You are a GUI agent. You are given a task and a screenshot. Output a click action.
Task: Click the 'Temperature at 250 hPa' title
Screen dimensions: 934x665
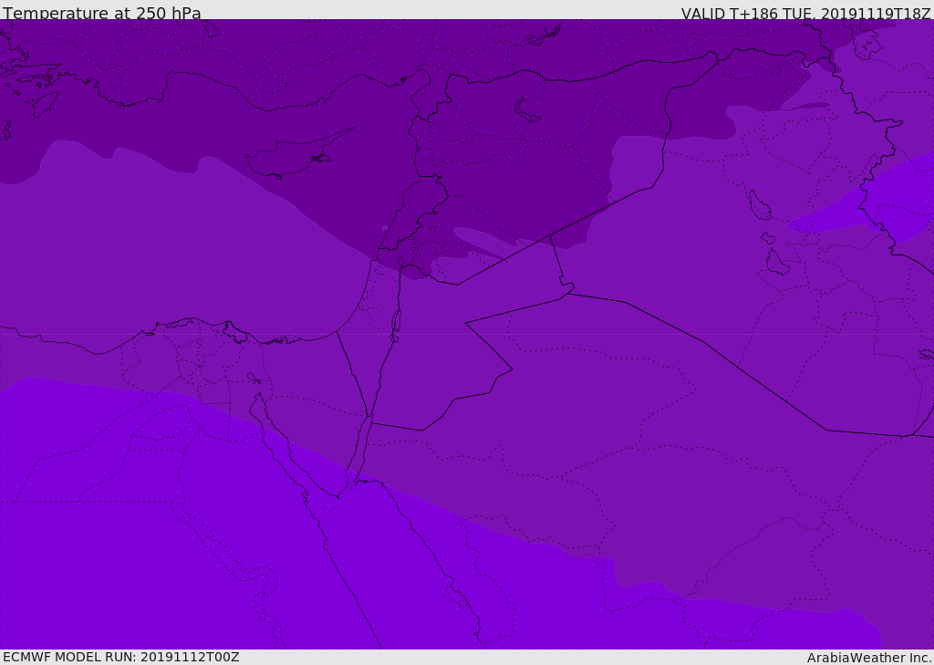(x=101, y=14)
